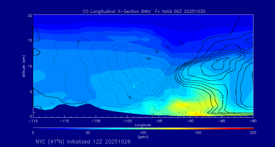Click the "Altitude (km)" axis label
Viewport: 275px width, 147px height.
click(x=24, y=66)
